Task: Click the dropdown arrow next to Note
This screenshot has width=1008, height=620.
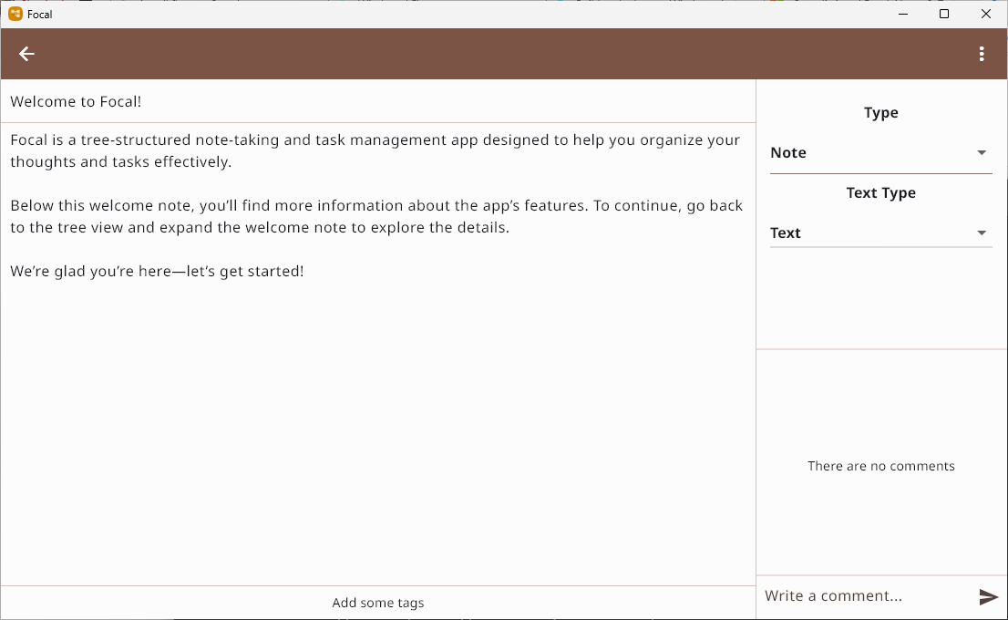Action: [982, 152]
